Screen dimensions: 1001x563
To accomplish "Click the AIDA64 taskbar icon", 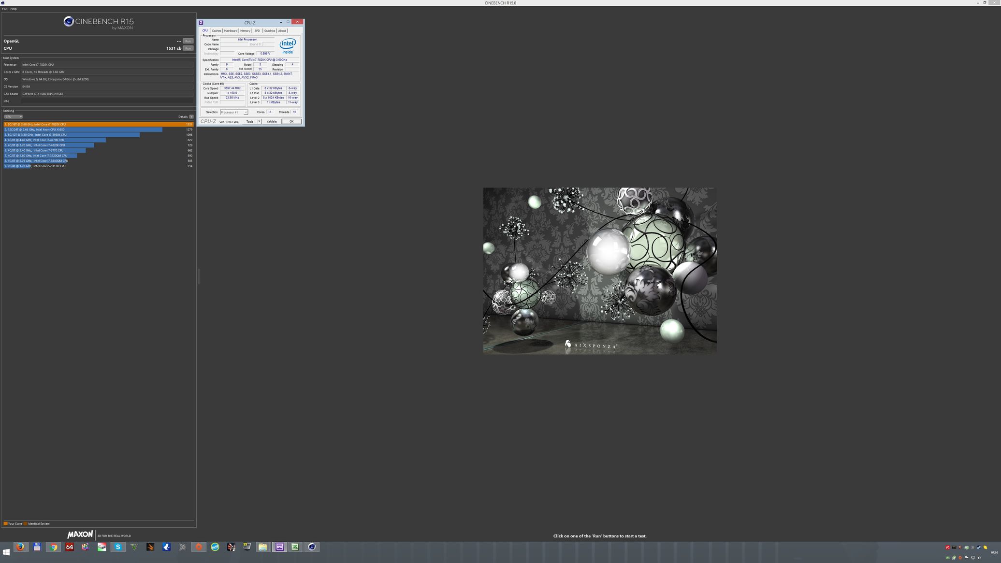I will click(70, 547).
